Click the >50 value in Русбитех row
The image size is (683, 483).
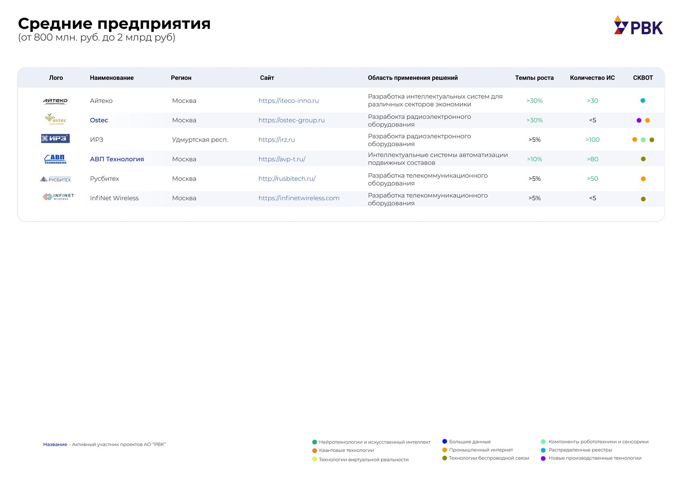click(x=592, y=179)
